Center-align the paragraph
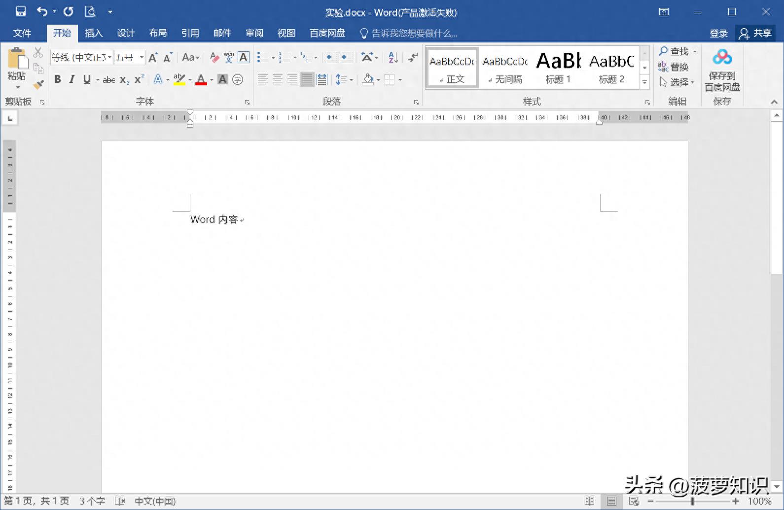The image size is (784, 510). coord(278,79)
